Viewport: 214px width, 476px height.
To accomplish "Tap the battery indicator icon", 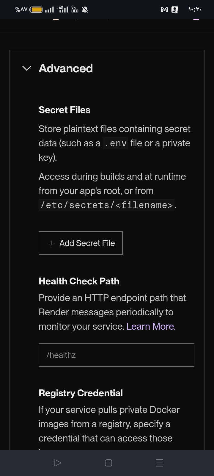I will [x=36, y=10].
